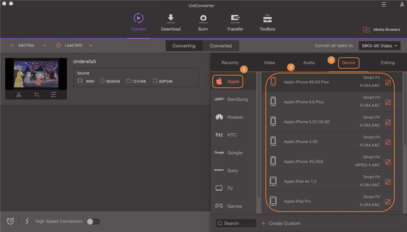The height and width of the screenshot is (232, 407).
Task: Click the crop icon under thumbnail
Action: coord(36,94)
